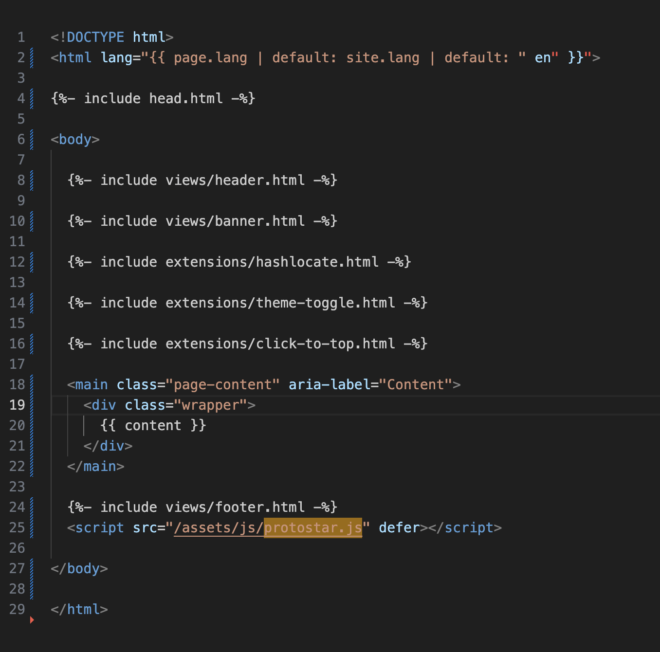Click extensions/click-to-top.html include path
The width and height of the screenshot is (660, 652).
pos(280,344)
